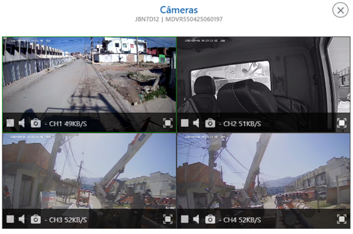
Task: Stop the CH2 camera stream
Action: 185,123
